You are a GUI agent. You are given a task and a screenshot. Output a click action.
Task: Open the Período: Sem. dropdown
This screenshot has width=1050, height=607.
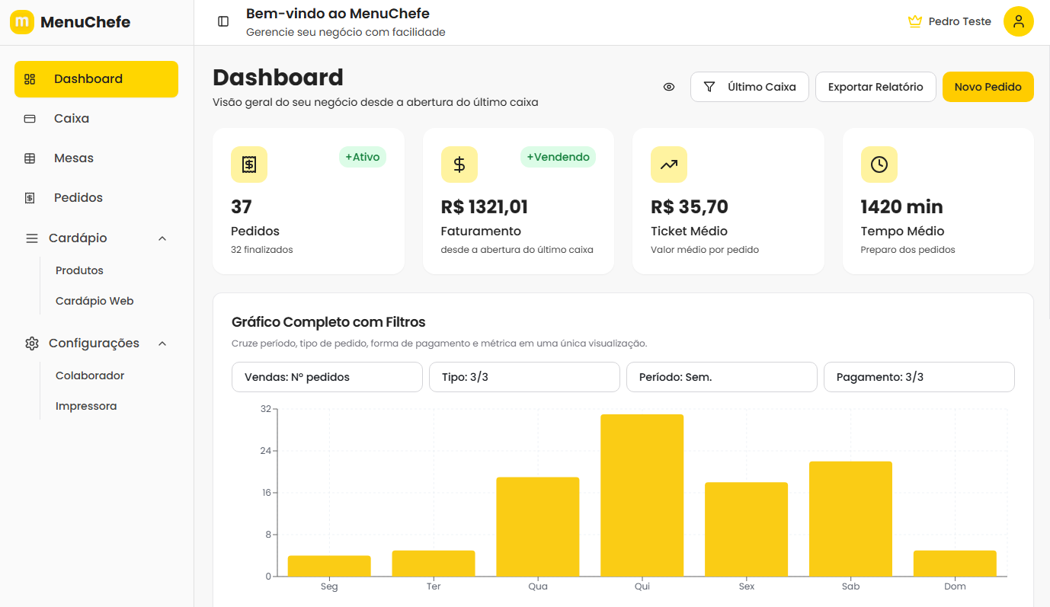[x=722, y=377]
